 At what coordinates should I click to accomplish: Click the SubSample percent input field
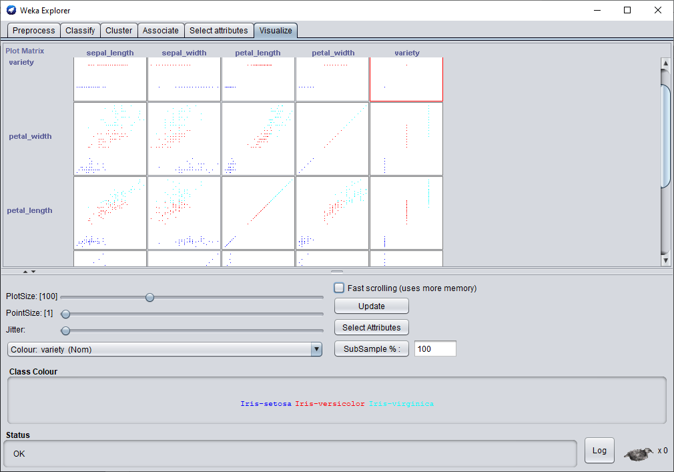(435, 348)
